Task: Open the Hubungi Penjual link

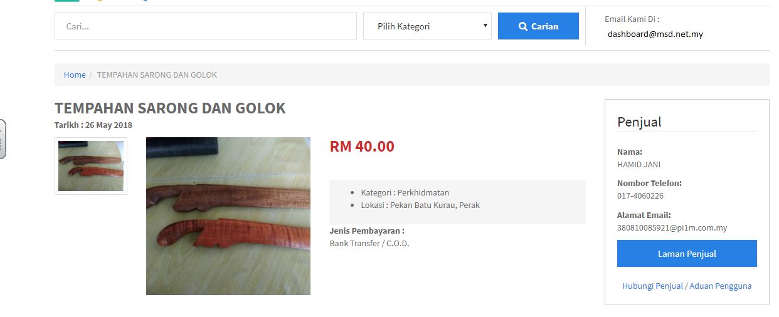Action: [652, 286]
